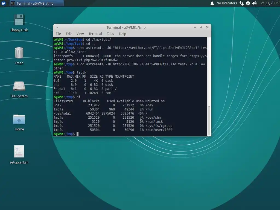The image size is (280, 210).
Task: Click the '/run/user/1000' mount point
Action: coord(159,130)
